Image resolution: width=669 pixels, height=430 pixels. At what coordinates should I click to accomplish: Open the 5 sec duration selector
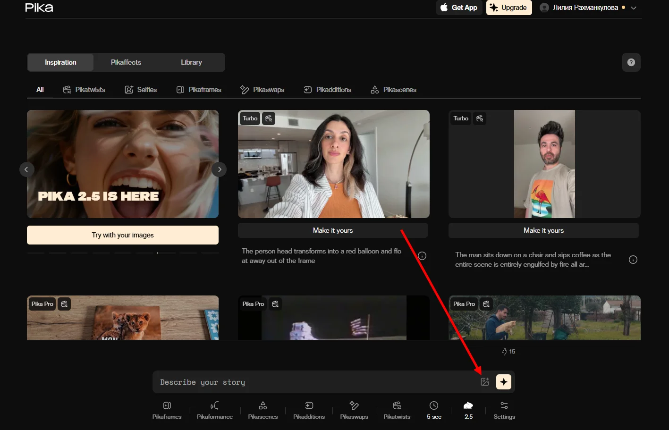click(x=434, y=410)
